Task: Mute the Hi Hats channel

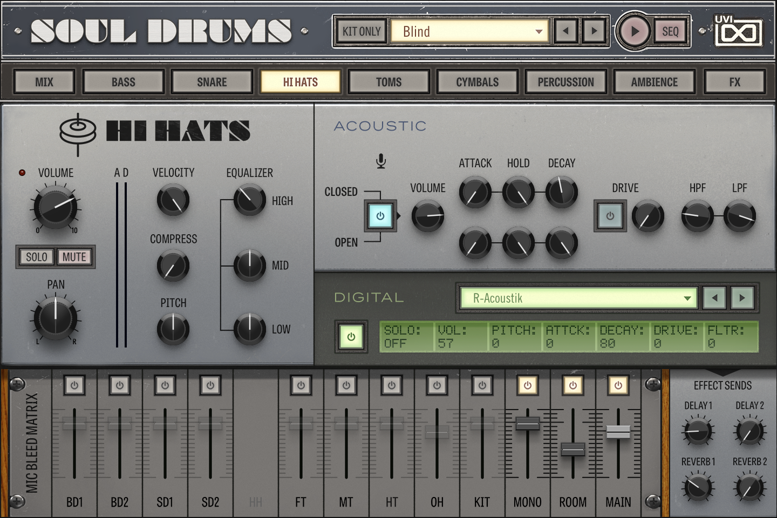Action: 74,257
